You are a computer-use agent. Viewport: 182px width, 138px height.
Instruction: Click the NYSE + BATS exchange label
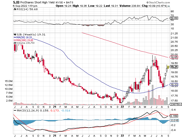(x=64, y=2)
